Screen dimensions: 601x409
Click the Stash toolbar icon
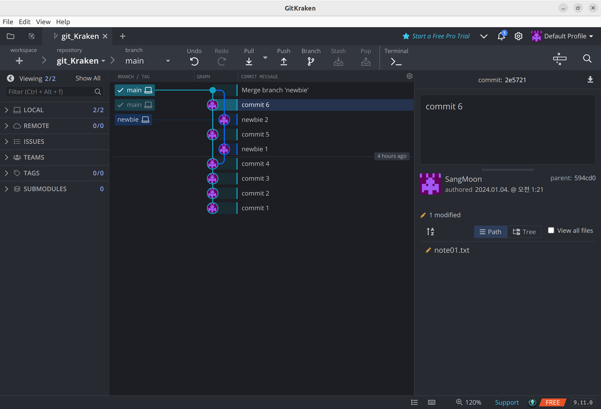pos(338,61)
